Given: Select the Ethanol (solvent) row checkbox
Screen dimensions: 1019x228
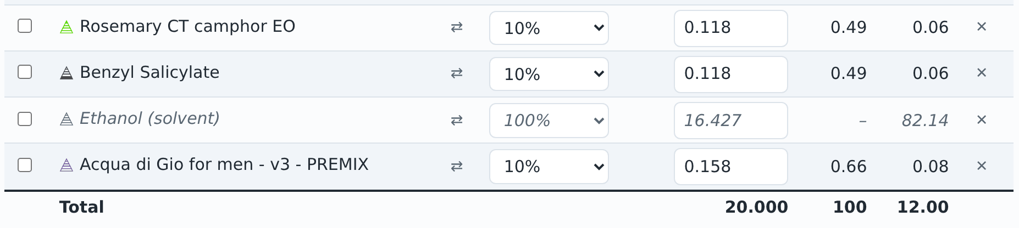Looking at the screenshot, I should pyautogui.click(x=25, y=119).
